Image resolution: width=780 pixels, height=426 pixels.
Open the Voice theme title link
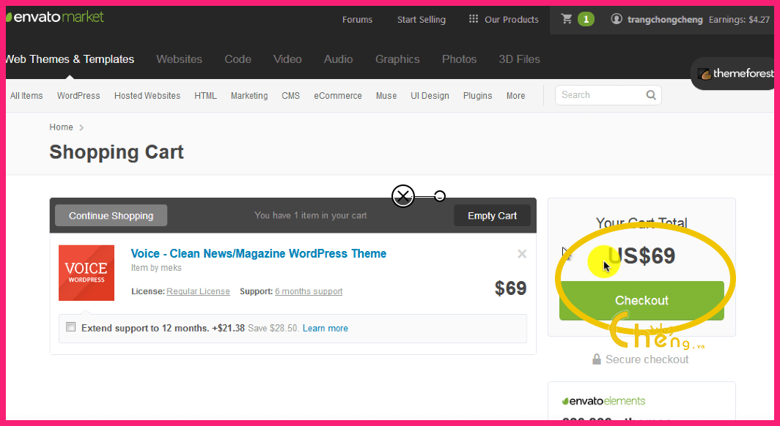pos(259,254)
